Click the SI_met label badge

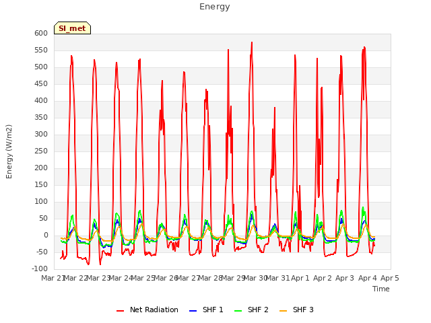click(x=72, y=28)
